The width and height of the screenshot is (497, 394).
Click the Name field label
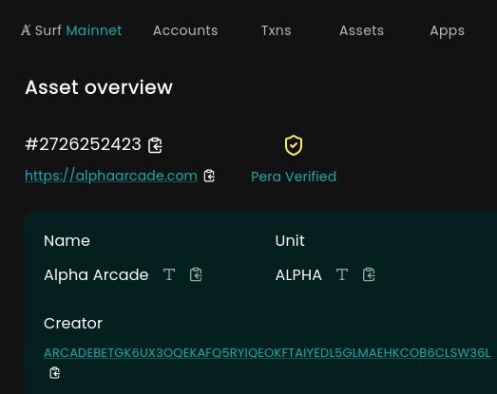pyautogui.click(x=67, y=241)
